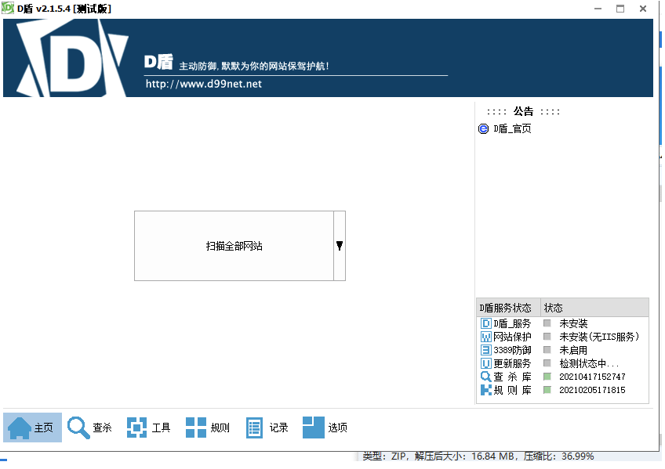Click the gray status square for 更新服务
Screen dimensions: 665x469
click(x=548, y=364)
